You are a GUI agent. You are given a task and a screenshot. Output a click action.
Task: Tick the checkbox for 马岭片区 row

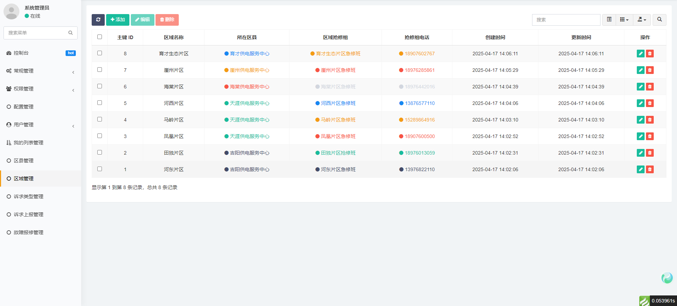point(99,119)
